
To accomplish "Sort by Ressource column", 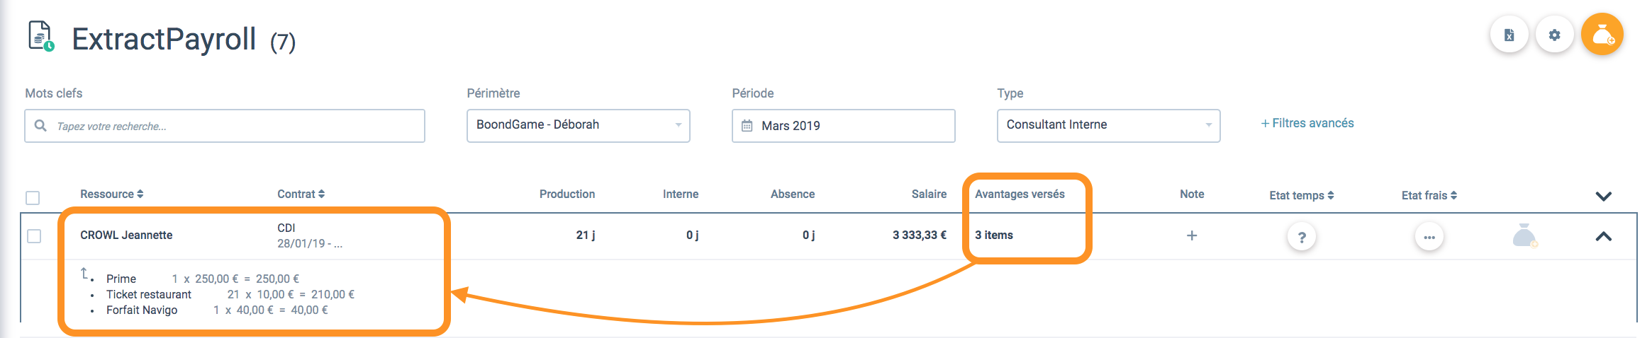I will [x=111, y=194].
